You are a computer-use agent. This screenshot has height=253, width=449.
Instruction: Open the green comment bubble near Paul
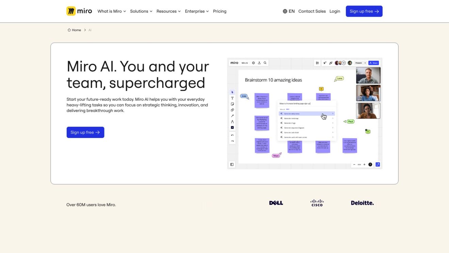point(368,131)
